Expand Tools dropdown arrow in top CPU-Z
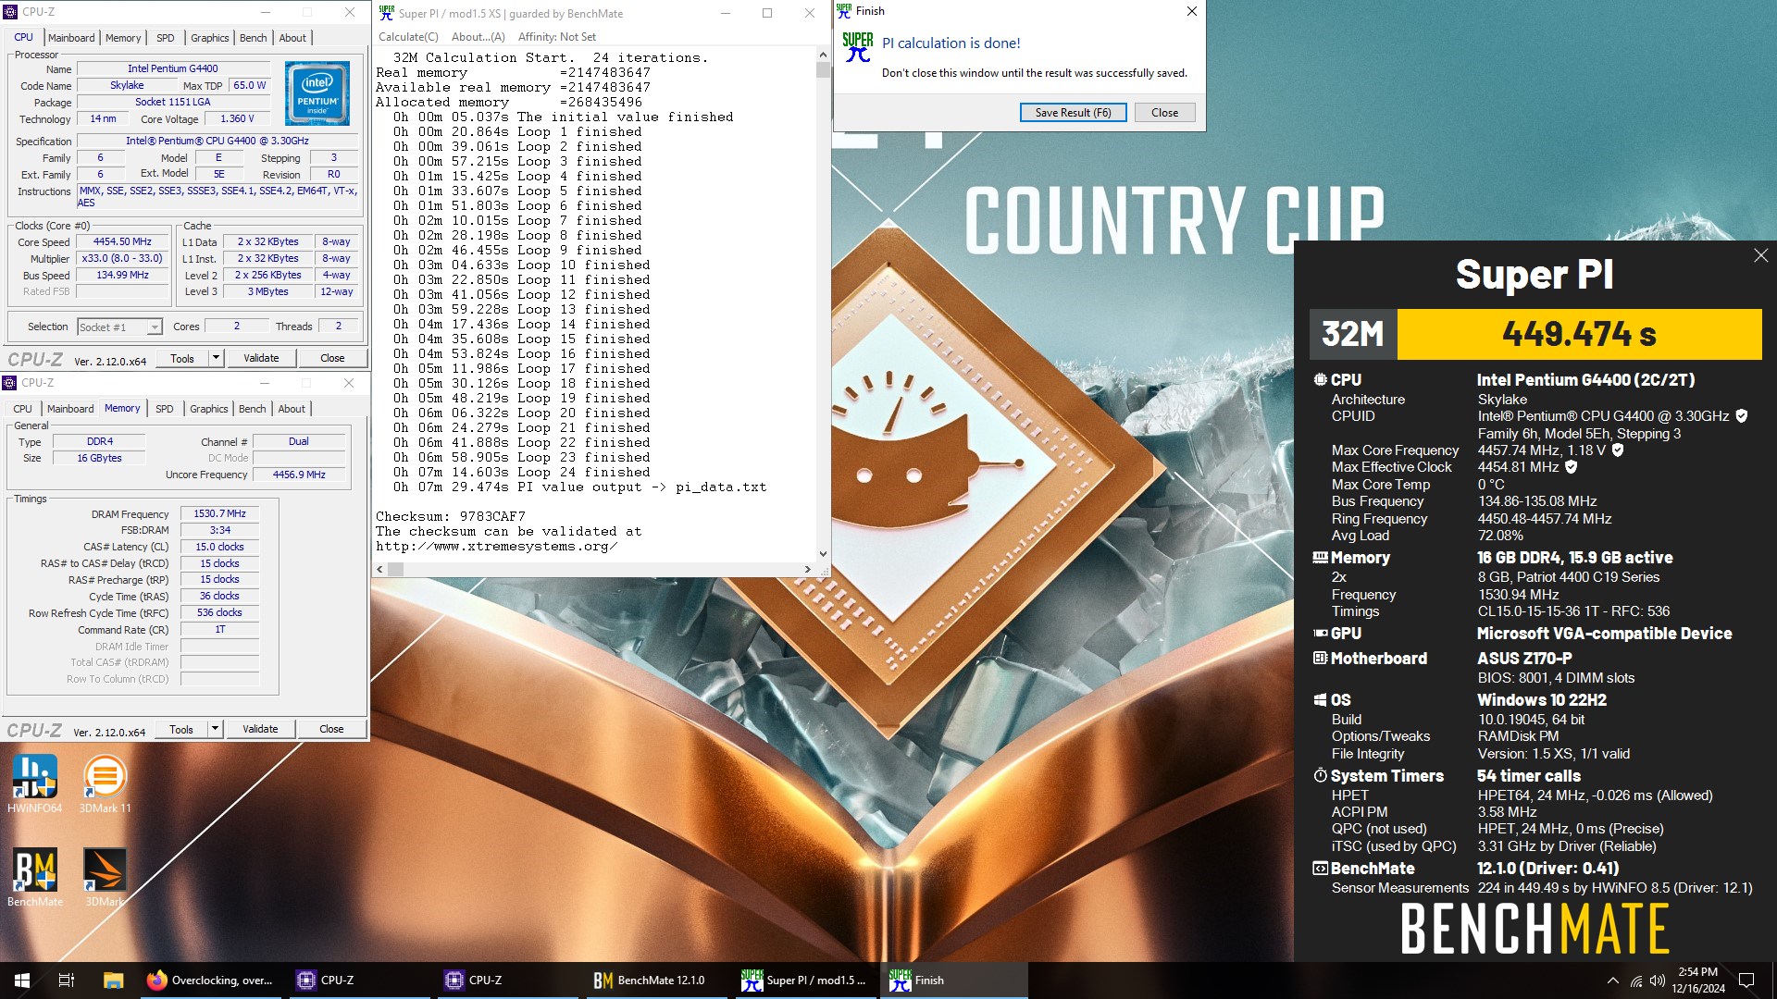The width and height of the screenshot is (1777, 999). click(216, 358)
